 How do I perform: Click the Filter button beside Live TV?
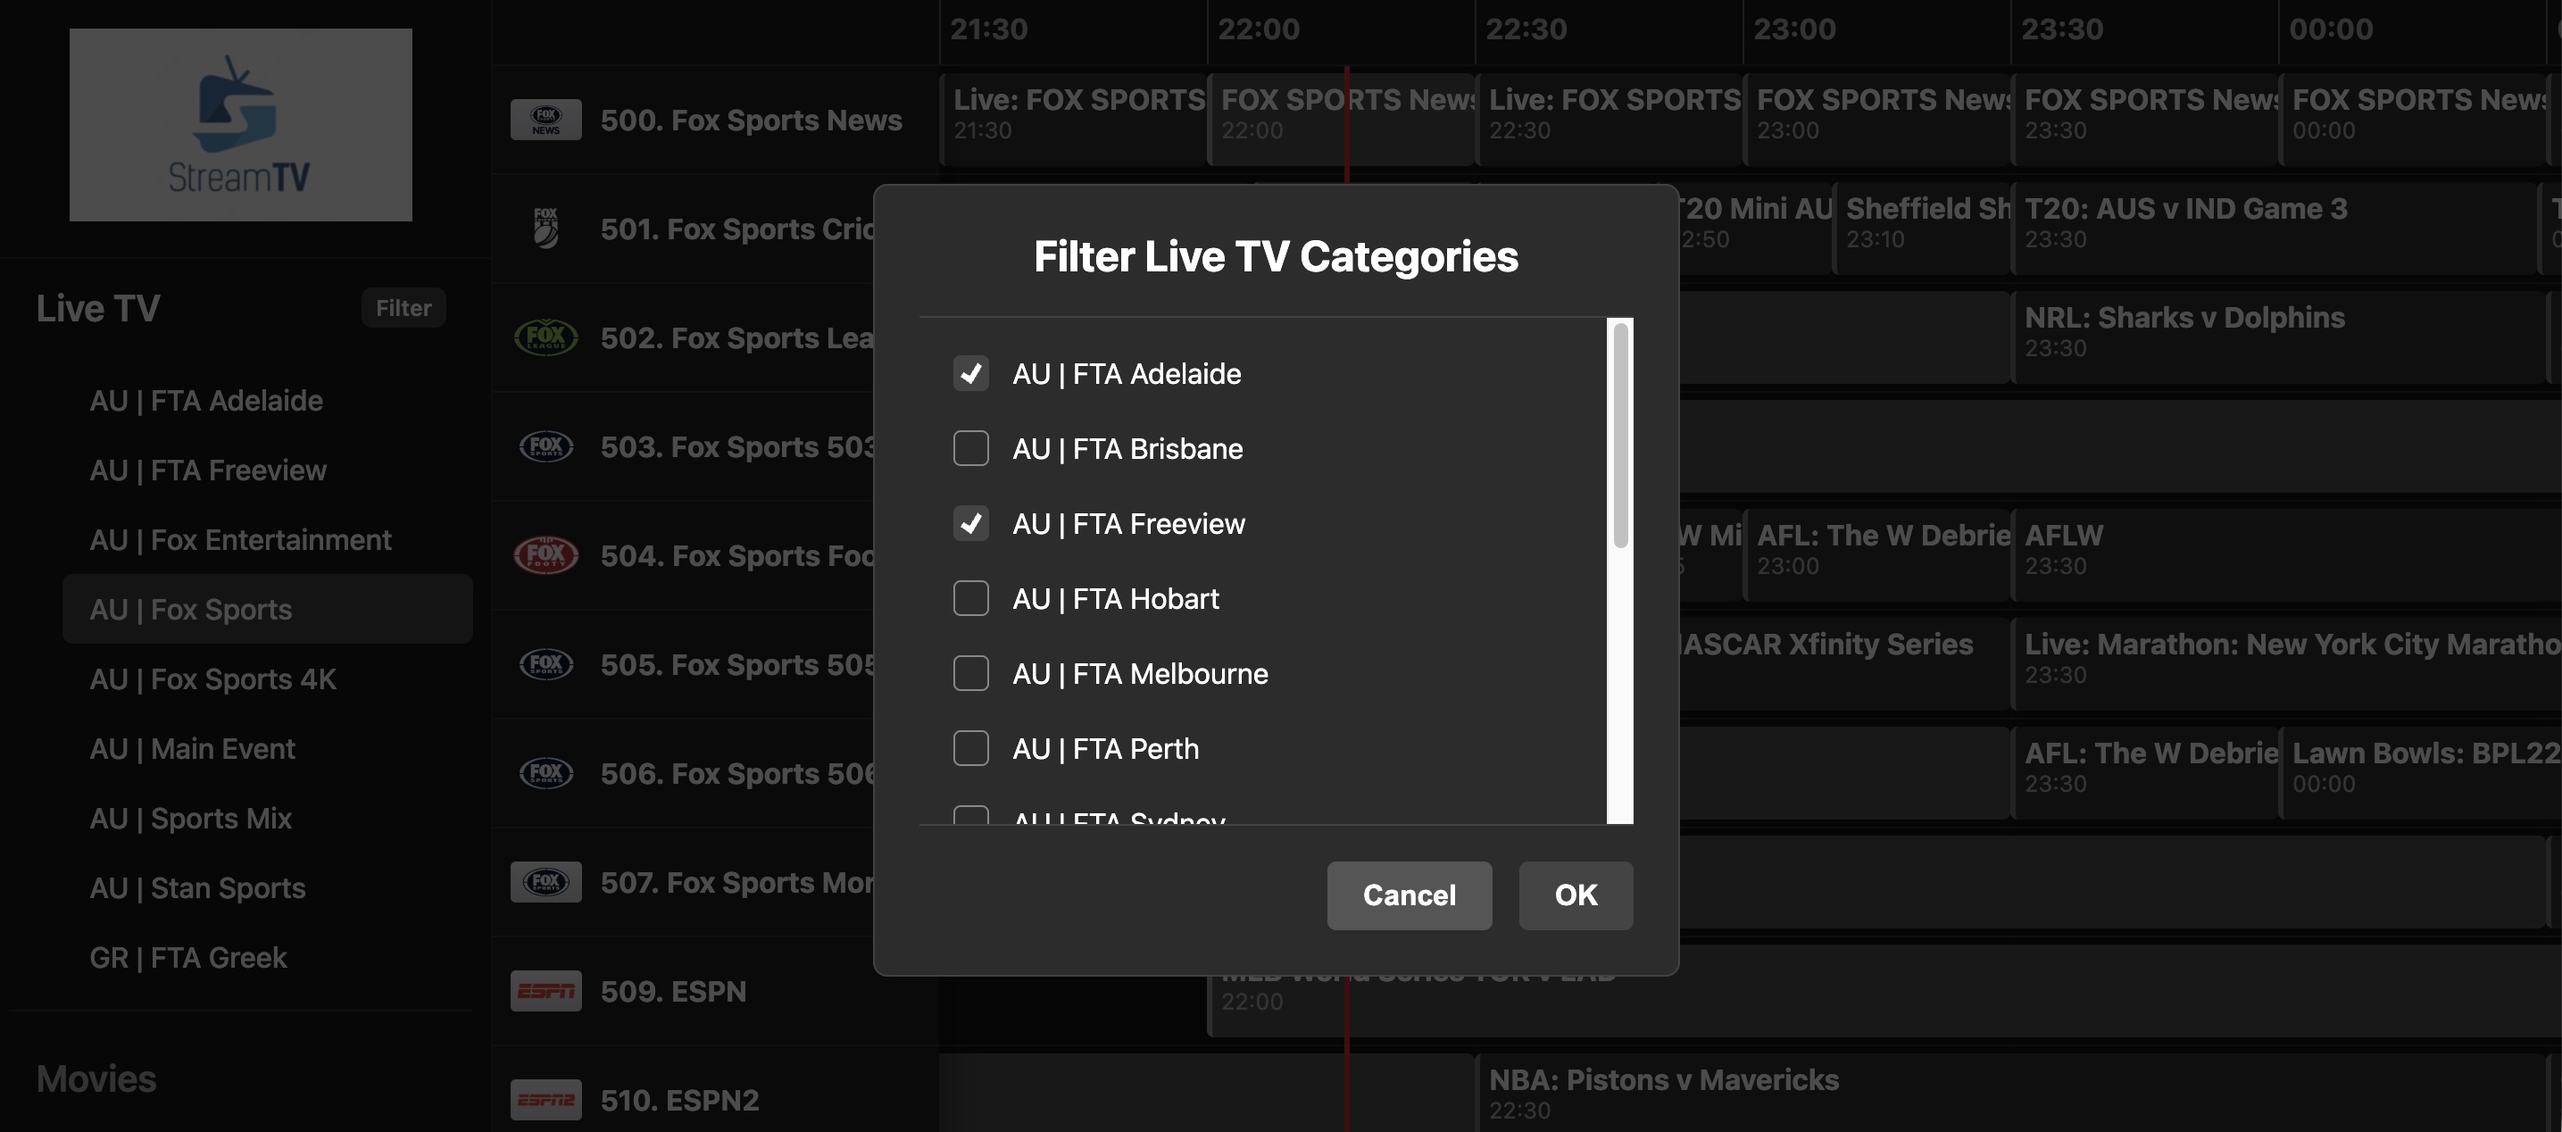[x=403, y=307]
